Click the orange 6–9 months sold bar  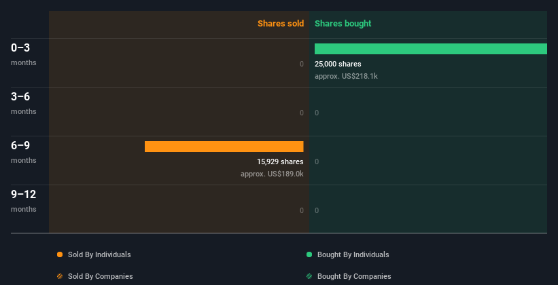224,147
